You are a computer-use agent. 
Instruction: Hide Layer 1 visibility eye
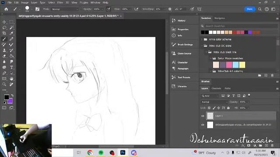203,116
